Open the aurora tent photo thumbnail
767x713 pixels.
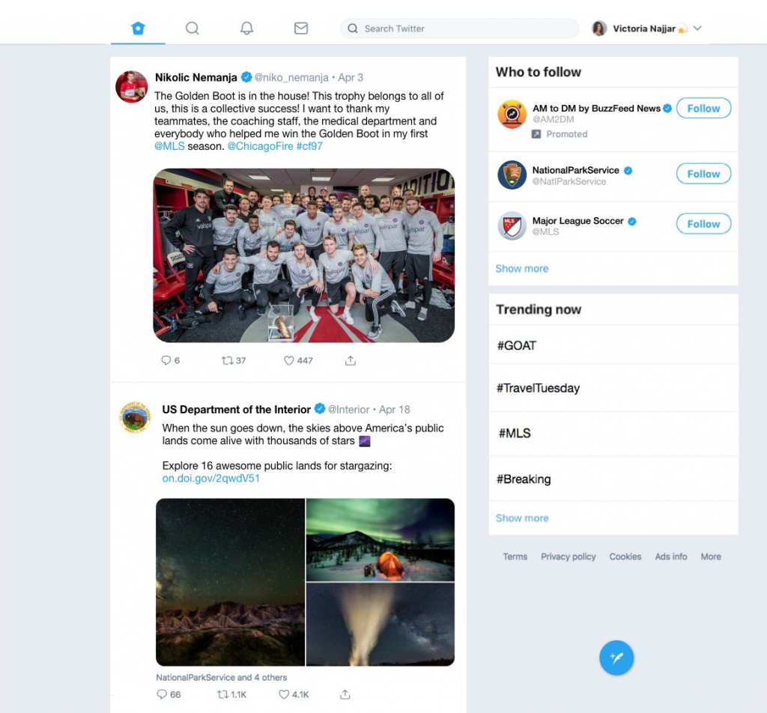(380, 539)
